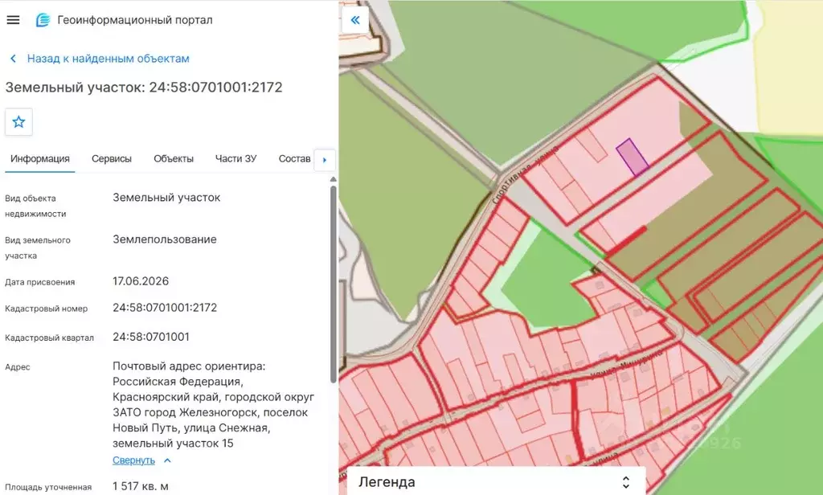The width and height of the screenshot is (823, 495).
Task: Click the Адрес field label
Action: 18,367
